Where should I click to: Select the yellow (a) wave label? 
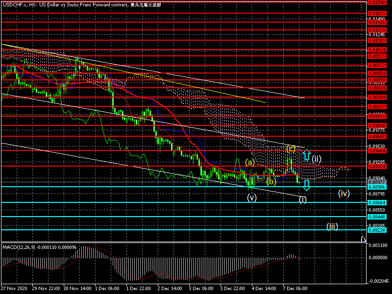tap(250, 163)
